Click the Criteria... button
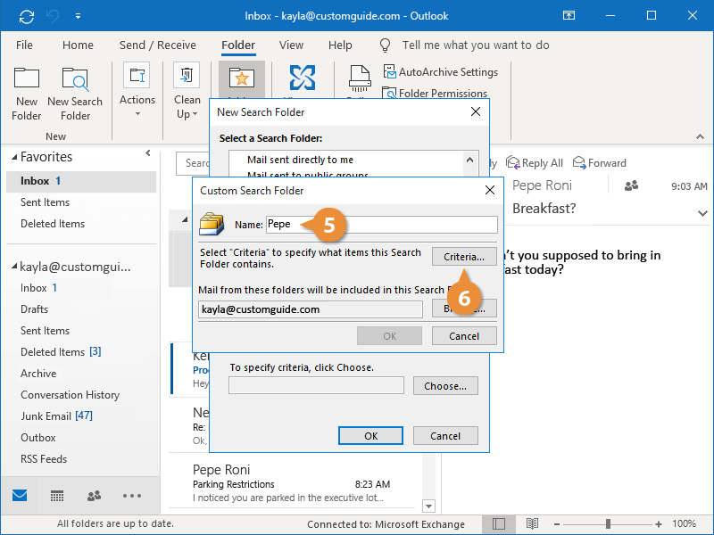The image size is (714, 535). pos(464,257)
